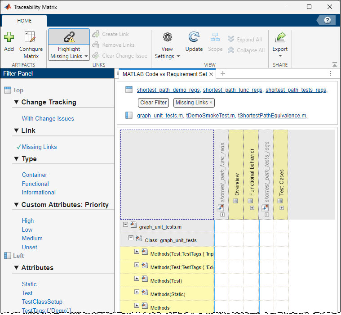This screenshot has height=315, width=341.
Task: Close the MATLAB Code vs Requirement Set tab
Action: pyautogui.click(x=212, y=74)
